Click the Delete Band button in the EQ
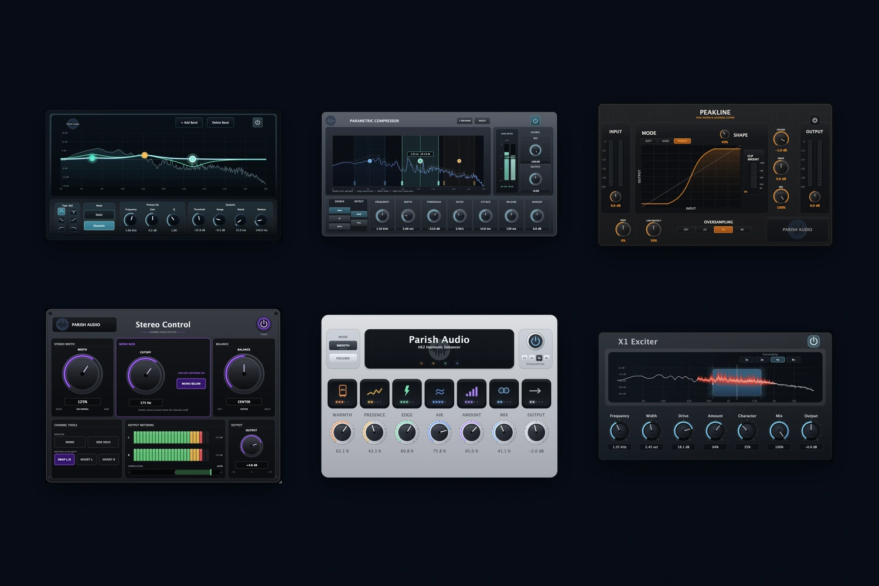The height and width of the screenshot is (586, 879). pos(220,122)
